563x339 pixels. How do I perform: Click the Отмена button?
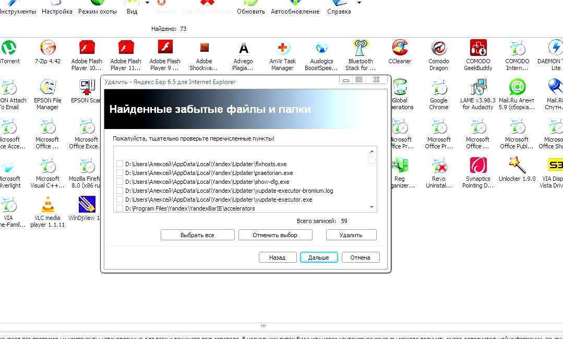(x=361, y=258)
